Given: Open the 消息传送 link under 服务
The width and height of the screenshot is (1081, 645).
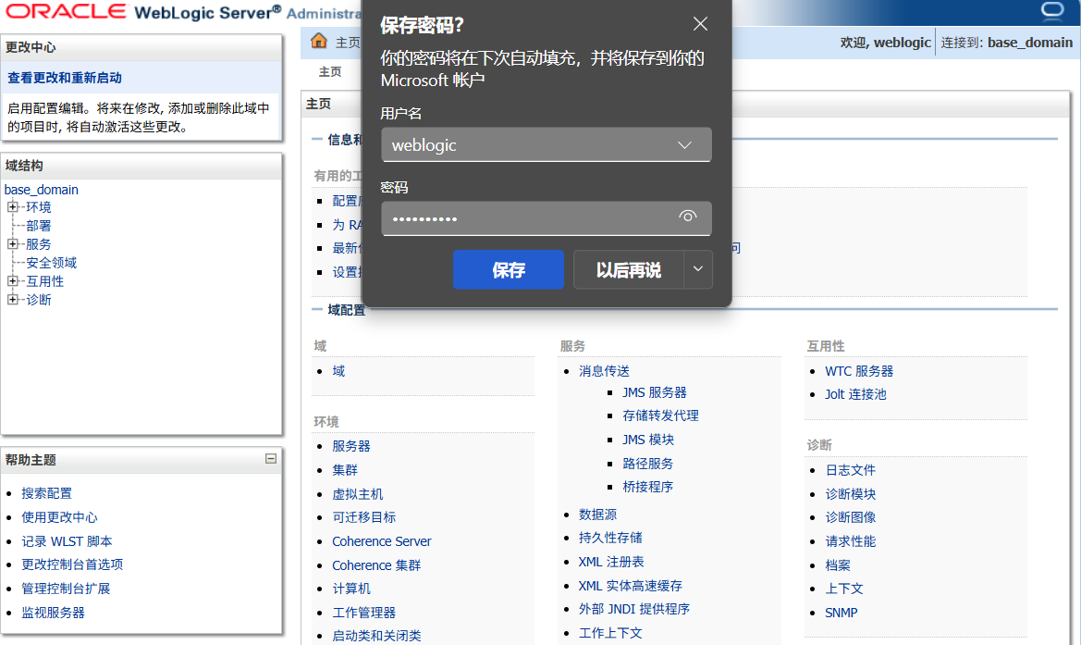Looking at the screenshot, I should (x=605, y=371).
